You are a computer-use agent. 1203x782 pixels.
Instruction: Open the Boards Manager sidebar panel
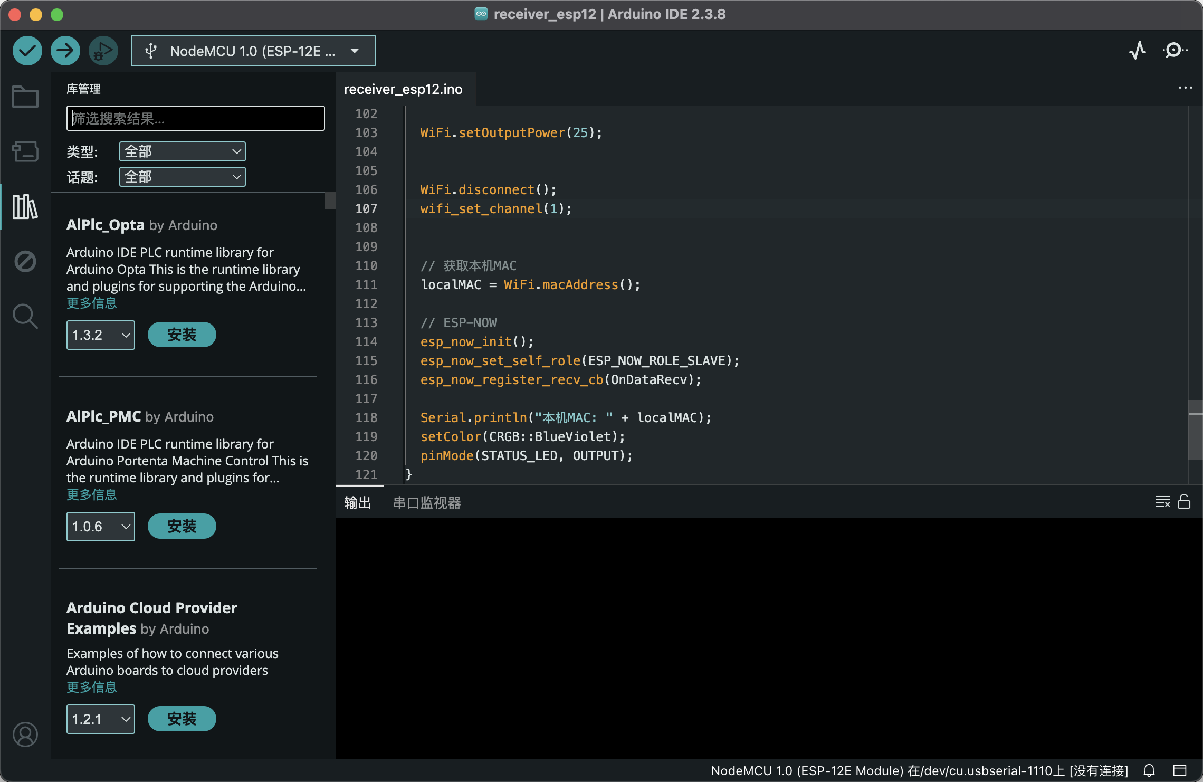tap(25, 151)
